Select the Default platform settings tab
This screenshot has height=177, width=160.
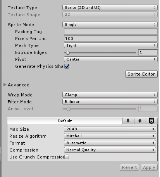65,121
